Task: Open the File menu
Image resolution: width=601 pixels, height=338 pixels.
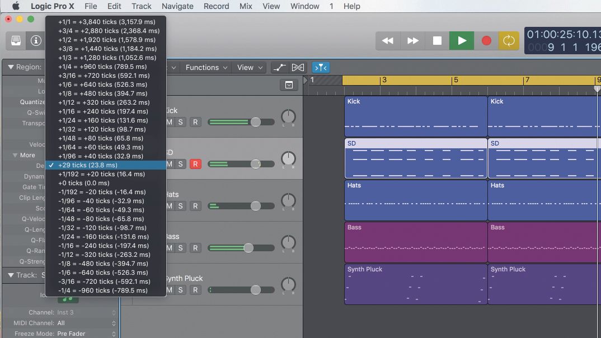Action: pyautogui.click(x=91, y=6)
